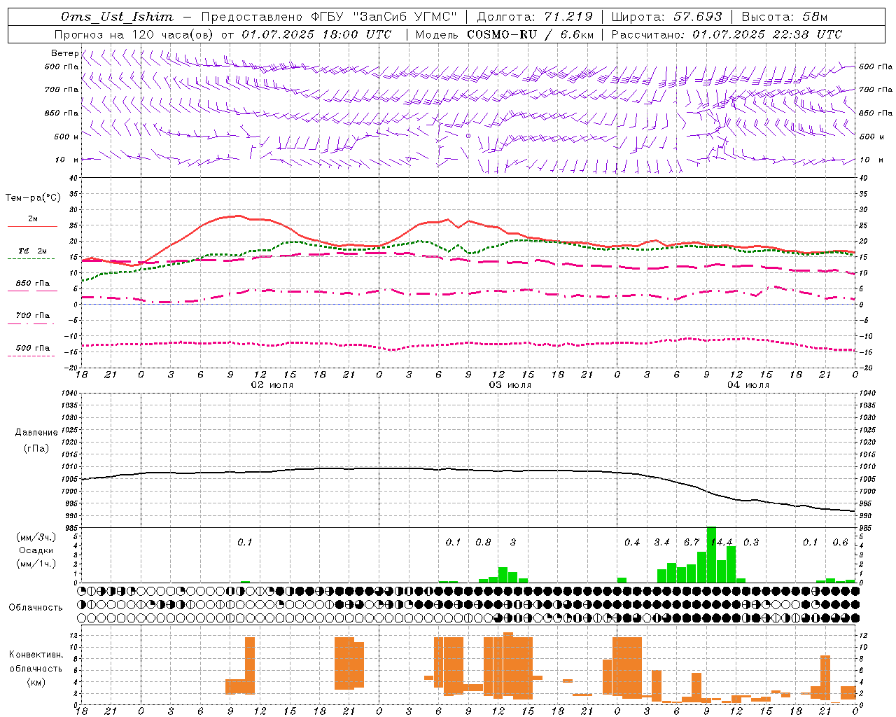This screenshot has width=896, height=717.
Task: Click the 0.8 precipitation total
Action: tap(483, 543)
